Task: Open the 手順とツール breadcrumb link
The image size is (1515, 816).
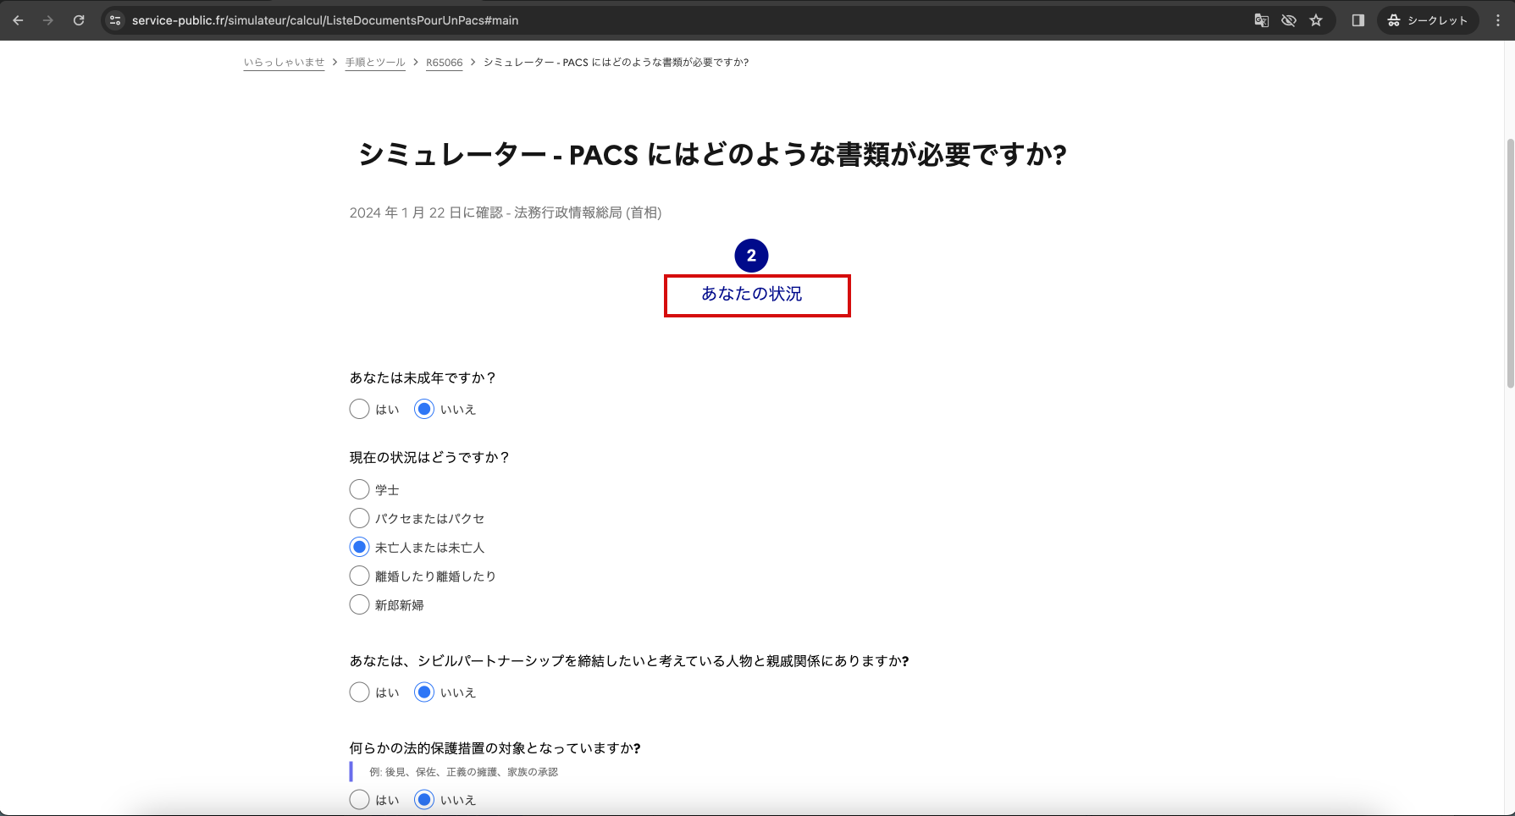Action: click(x=375, y=63)
